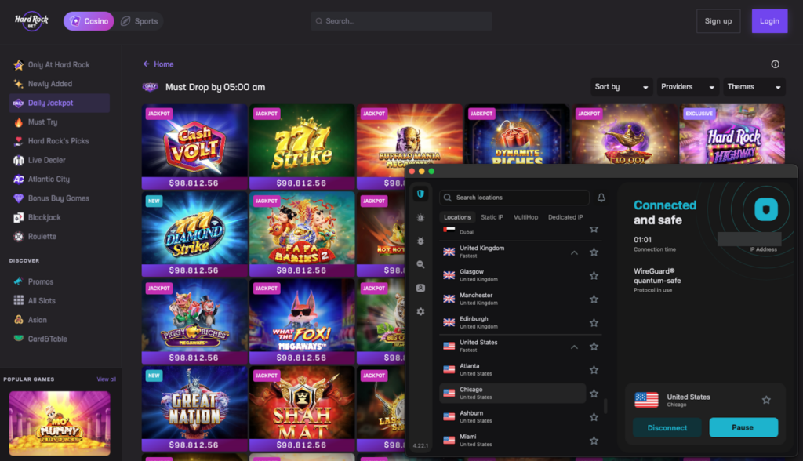Viewport: 803px width, 461px height.
Task: Open Promos in Discover section
Action: (59, 281)
